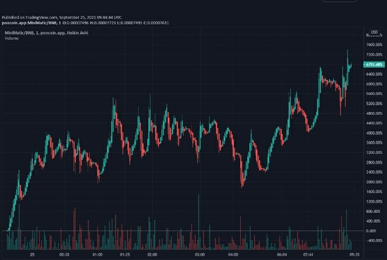Click the 09:35 time axis label
The width and height of the screenshot is (387, 260).
(354, 255)
